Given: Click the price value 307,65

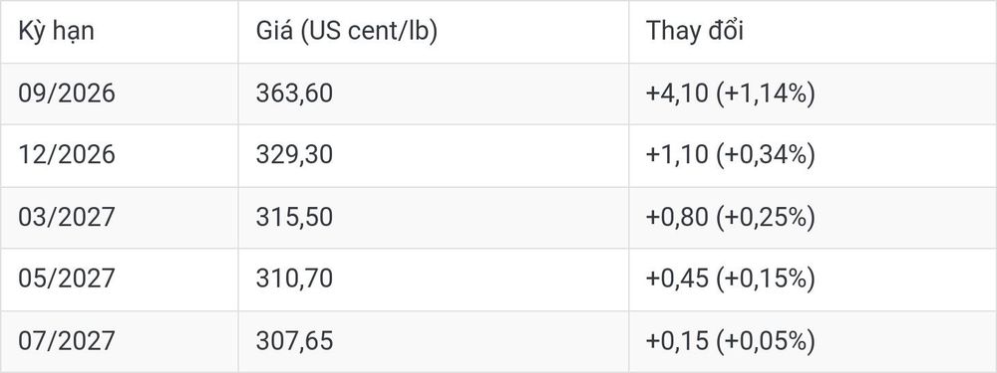Looking at the screenshot, I should click(x=294, y=341).
